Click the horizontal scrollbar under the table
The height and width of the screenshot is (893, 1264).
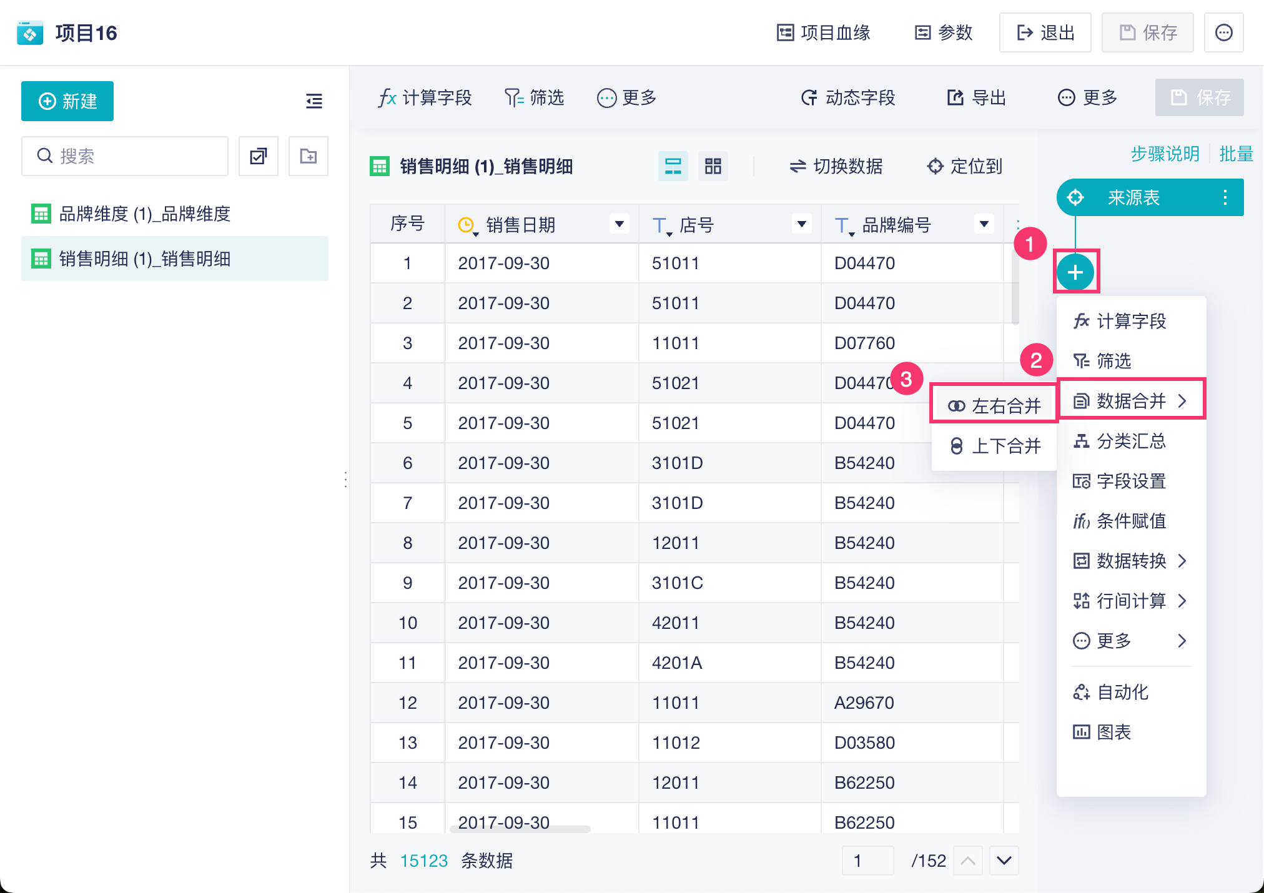point(520,829)
